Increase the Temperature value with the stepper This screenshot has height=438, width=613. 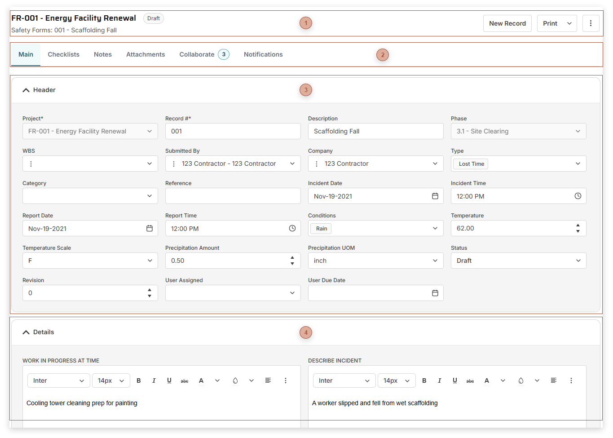click(x=578, y=226)
